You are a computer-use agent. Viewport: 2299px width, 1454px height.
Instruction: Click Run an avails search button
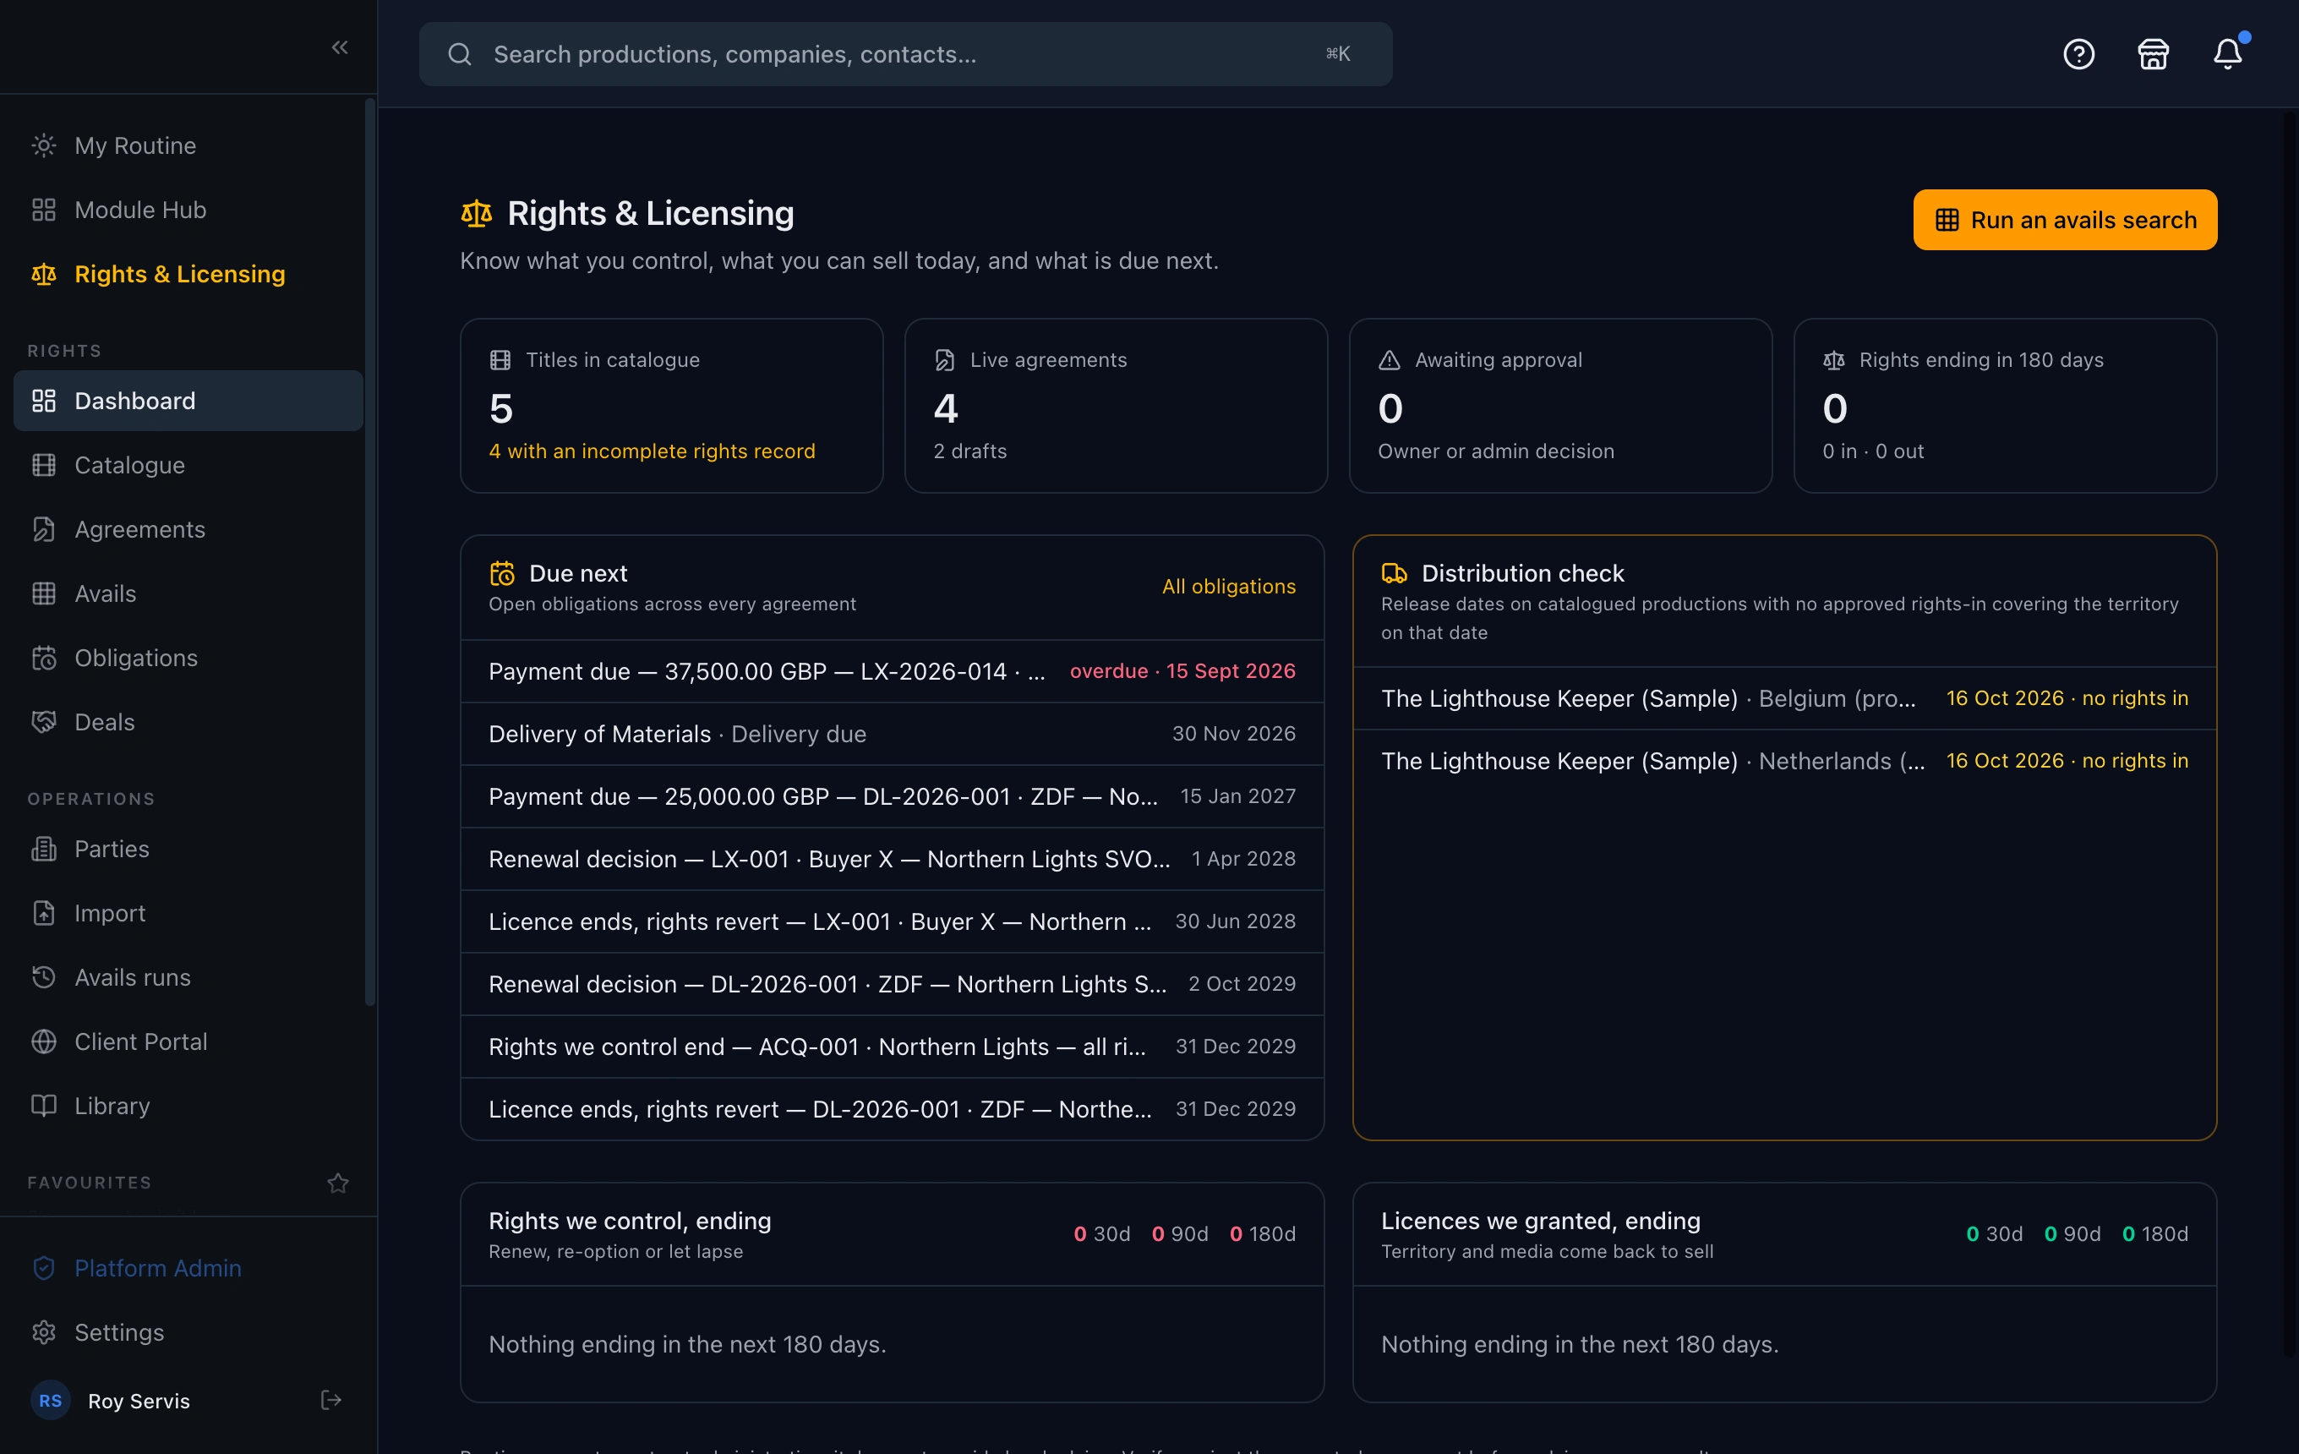pos(2064,220)
